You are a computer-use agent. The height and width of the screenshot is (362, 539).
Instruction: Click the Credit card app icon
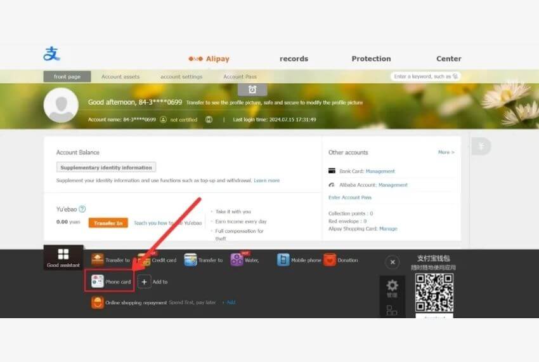click(x=144, y=260)
